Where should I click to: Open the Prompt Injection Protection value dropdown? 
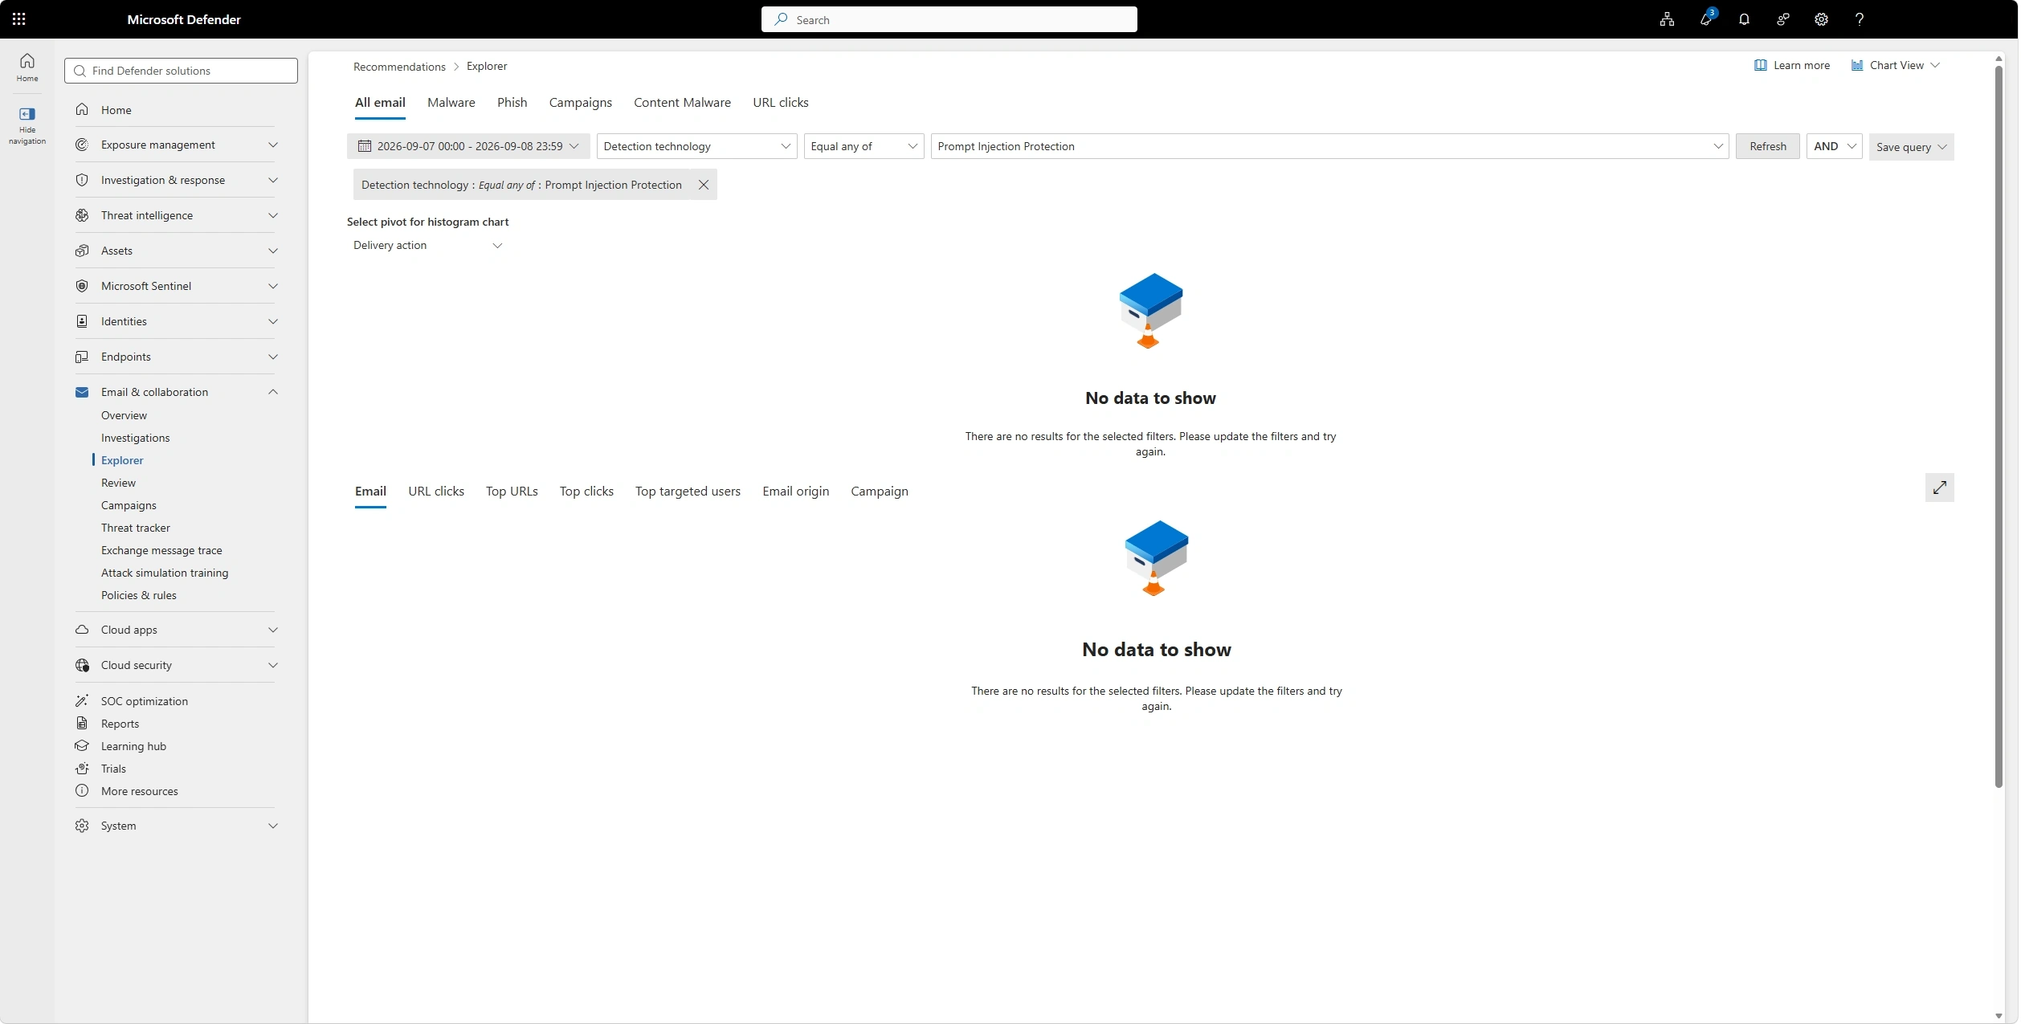pos(1329,146)
